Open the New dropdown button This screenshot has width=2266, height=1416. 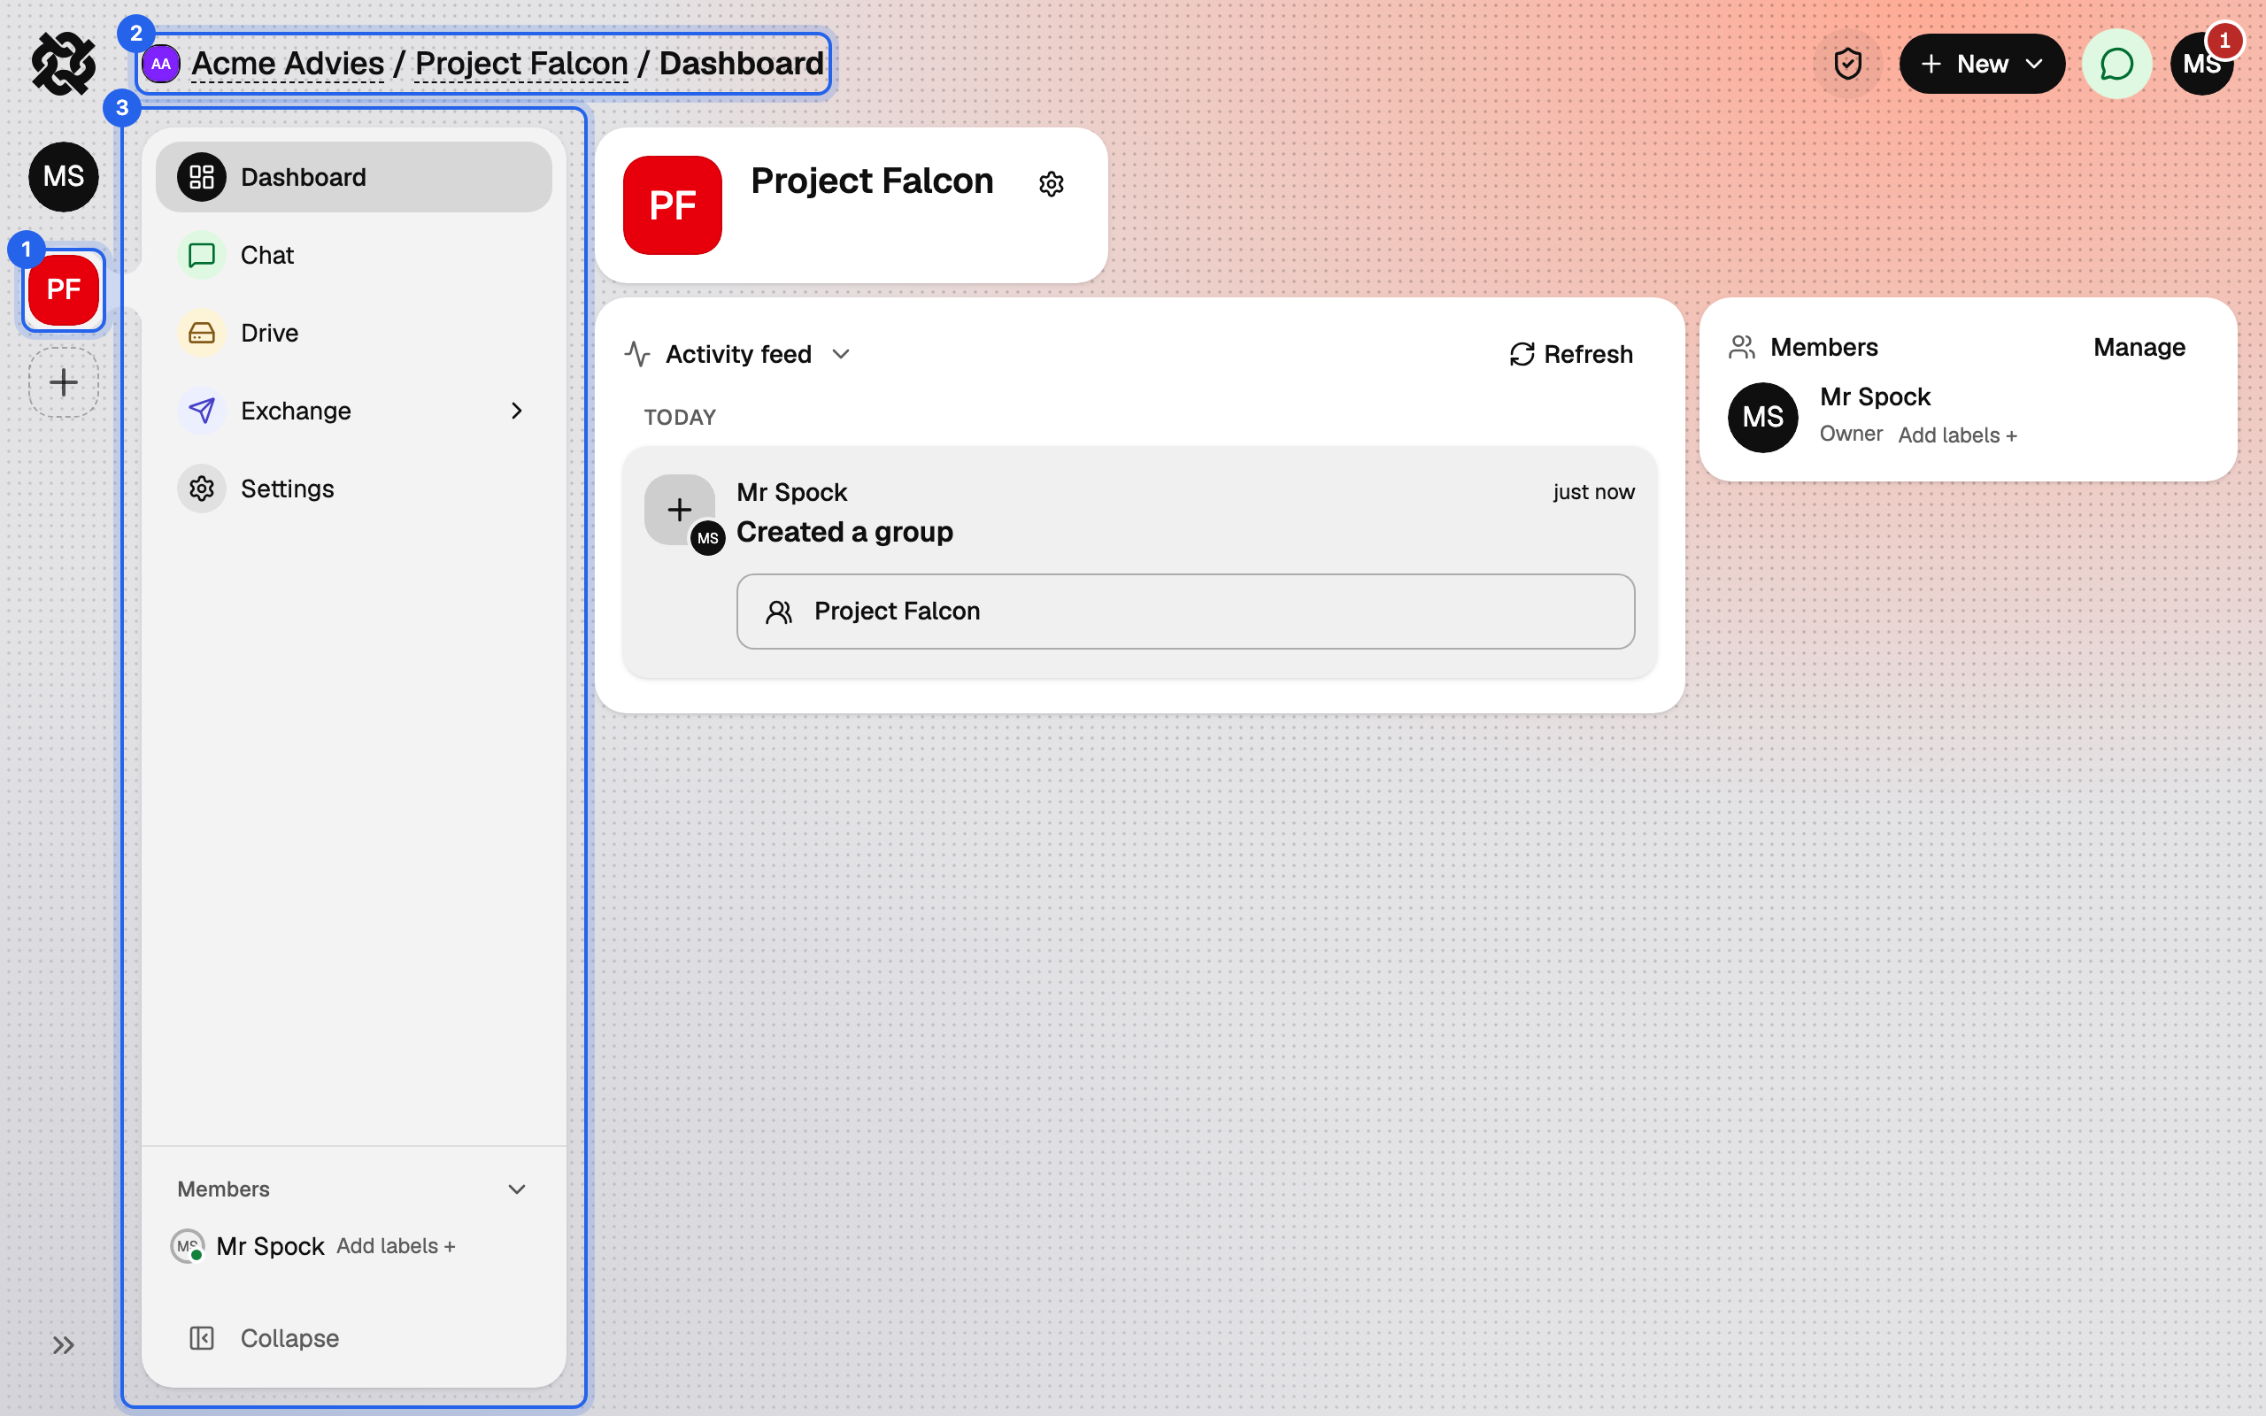(1982, 64)
